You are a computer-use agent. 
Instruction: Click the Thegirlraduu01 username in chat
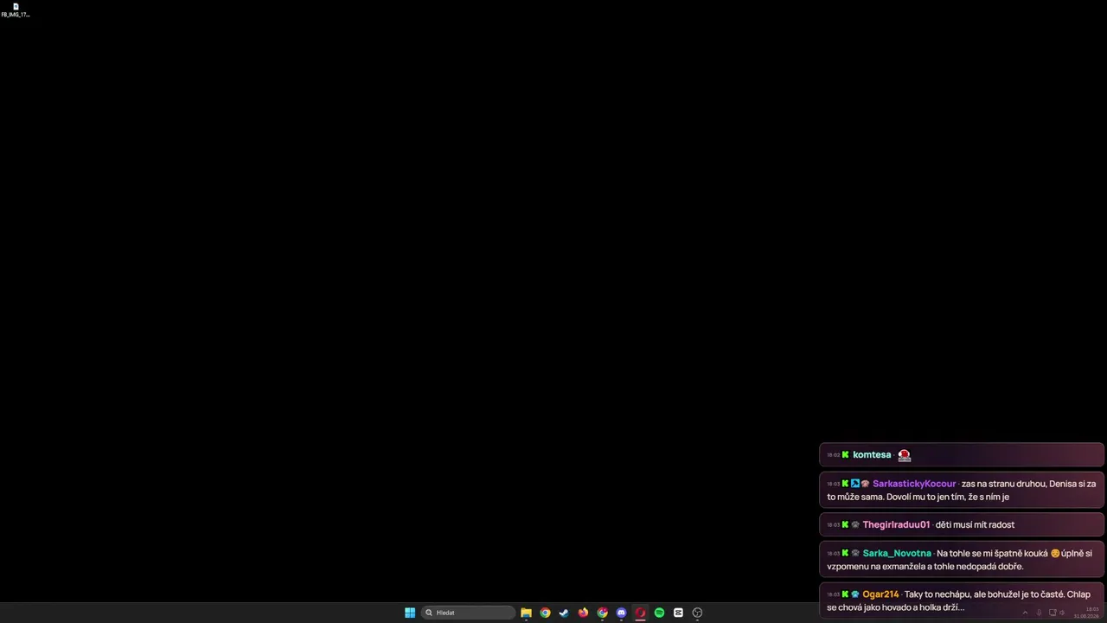[x=896, y=525]
